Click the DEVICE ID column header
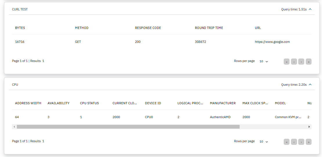Image resolution: width=322 pixels, height=157 pixels. 153,103
